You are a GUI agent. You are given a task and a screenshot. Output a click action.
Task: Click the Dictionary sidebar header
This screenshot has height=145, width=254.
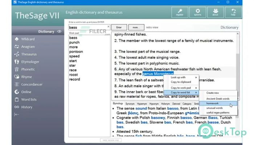tap(38, 32)
